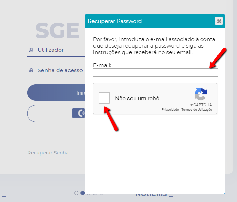Click the blue Iniciar login button

click(x=56, y=93)
